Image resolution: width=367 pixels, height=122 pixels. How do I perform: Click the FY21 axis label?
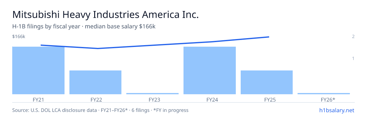38,99
